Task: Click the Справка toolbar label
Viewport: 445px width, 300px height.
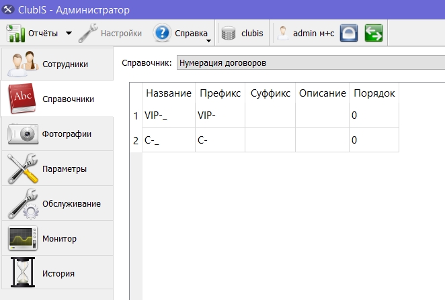Action: coord(191,34)
